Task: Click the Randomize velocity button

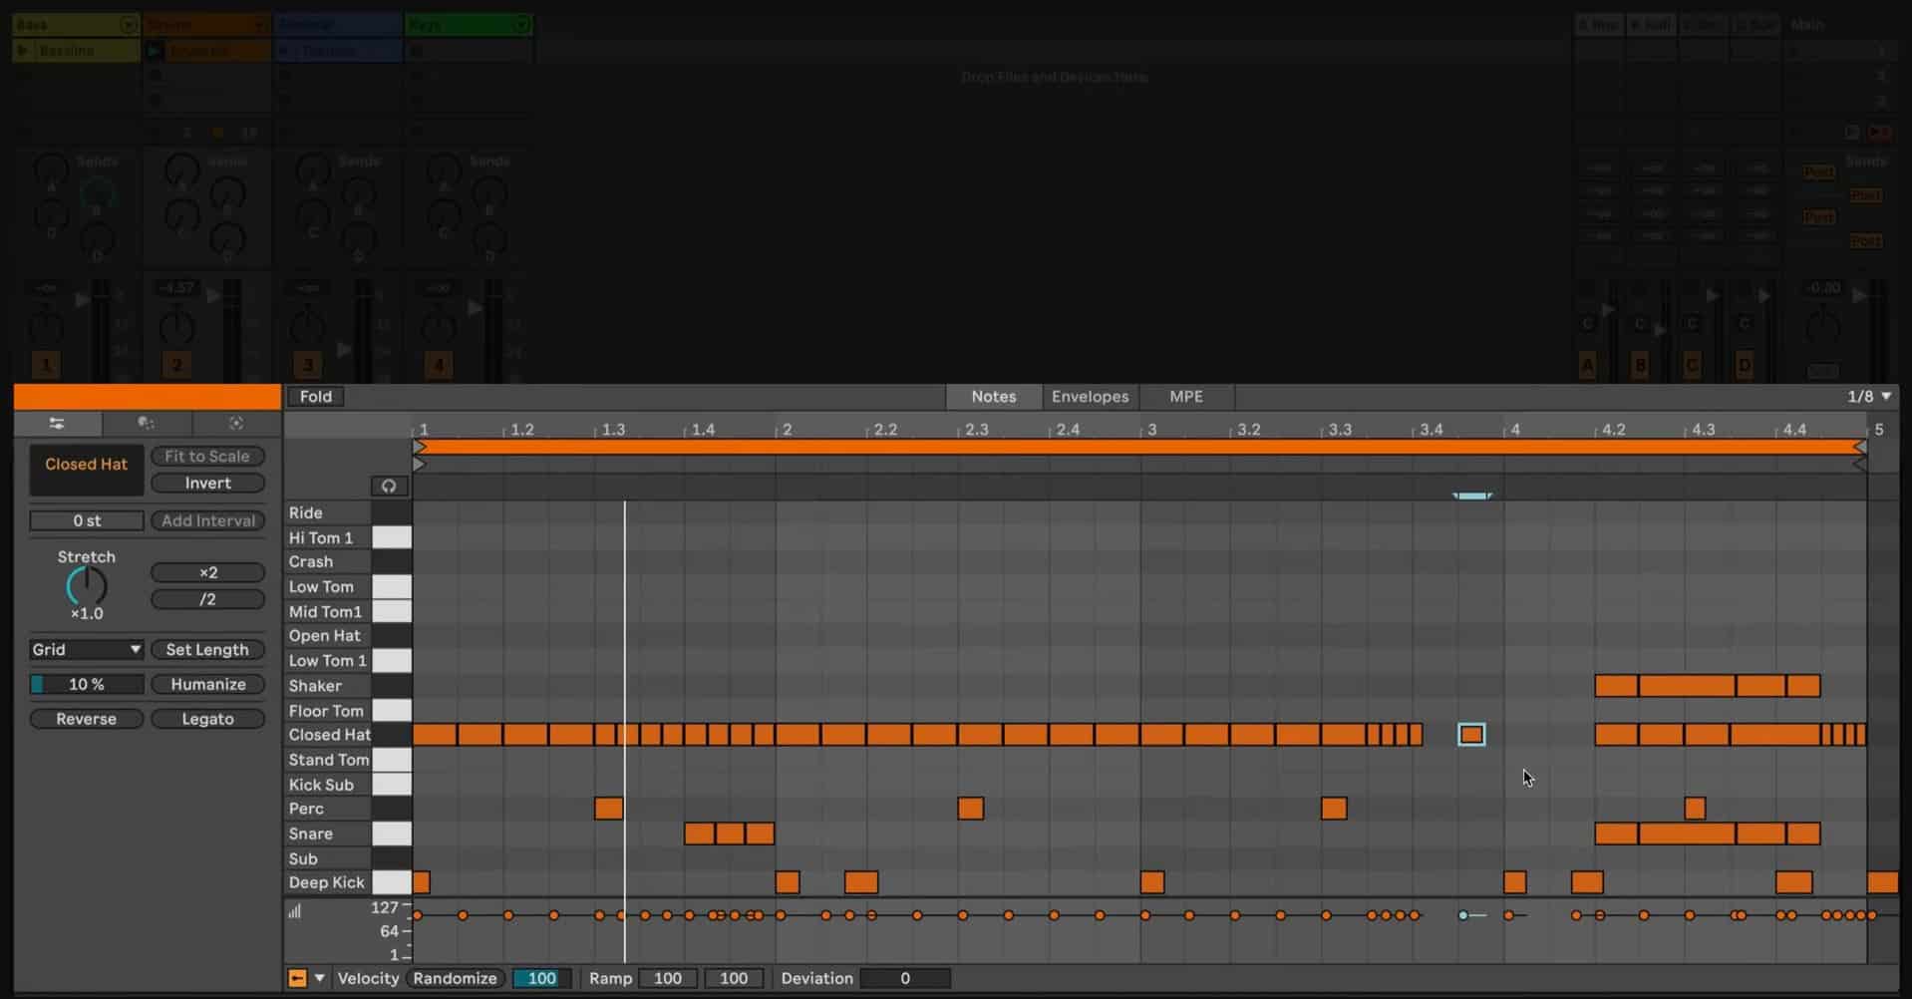Action: [x=455, y=978]
